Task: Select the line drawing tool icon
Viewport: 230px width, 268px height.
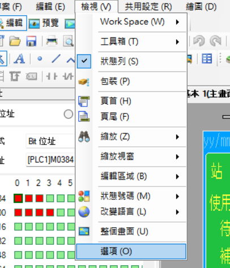Action: [56, 59]
